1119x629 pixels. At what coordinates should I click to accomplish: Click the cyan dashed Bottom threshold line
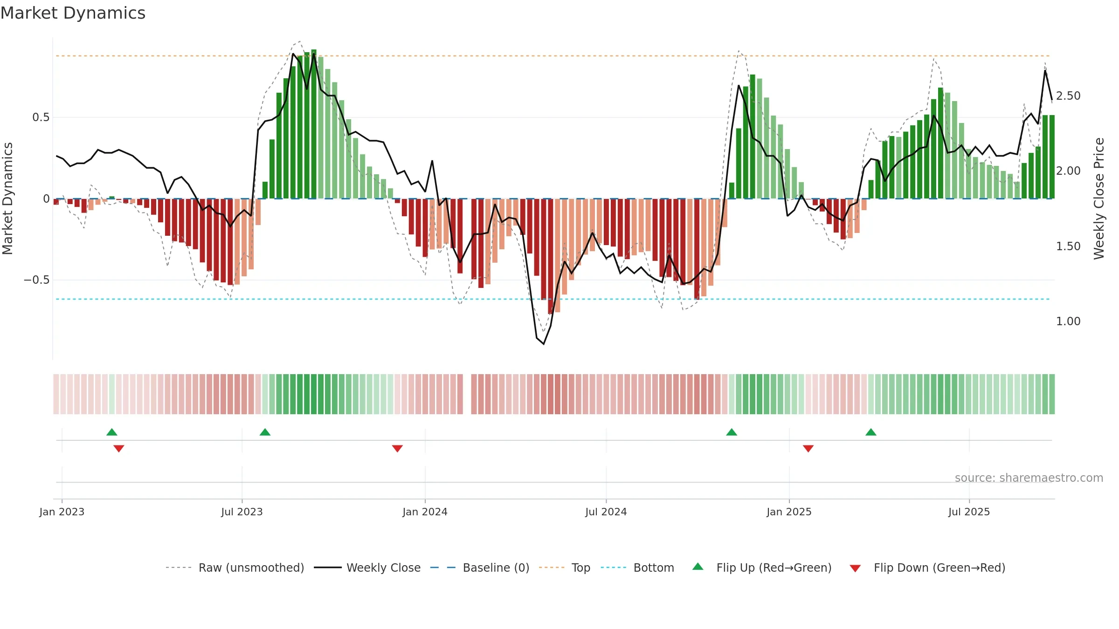(553, 299)
